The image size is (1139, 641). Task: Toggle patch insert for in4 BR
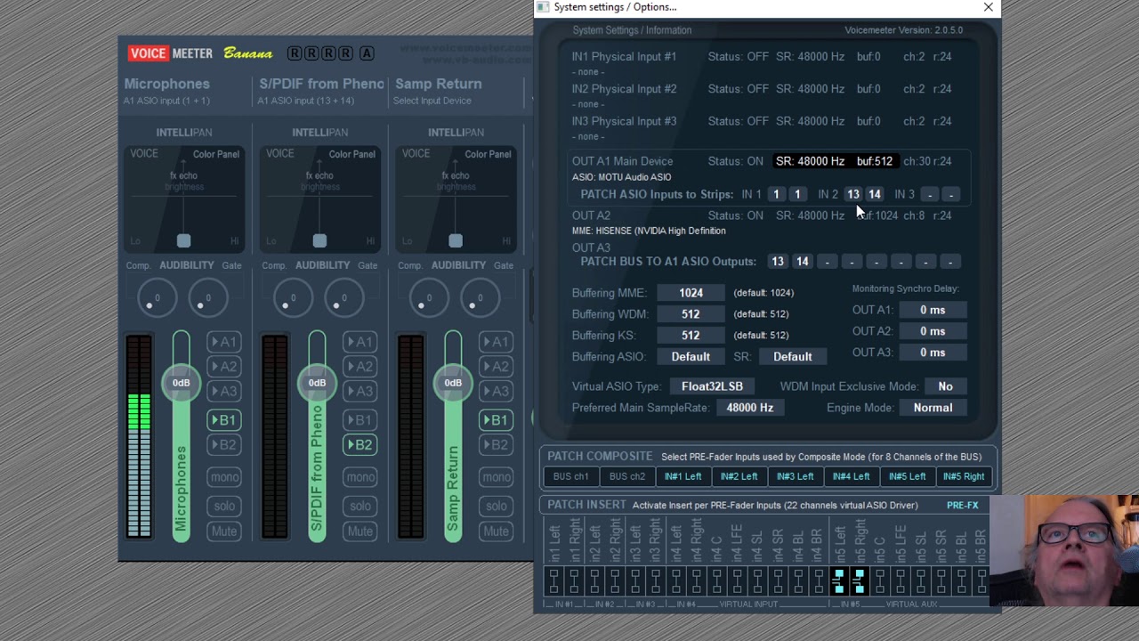coord(819,582)
